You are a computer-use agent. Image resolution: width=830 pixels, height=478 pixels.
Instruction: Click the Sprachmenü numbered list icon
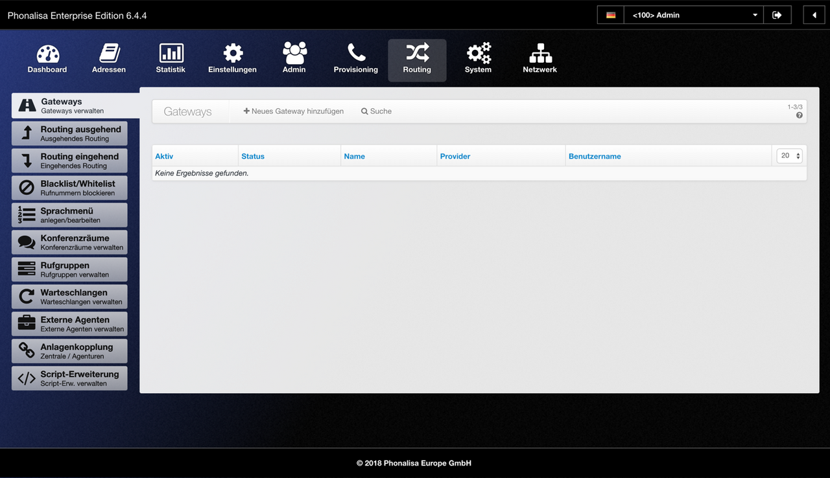(27, 215)
